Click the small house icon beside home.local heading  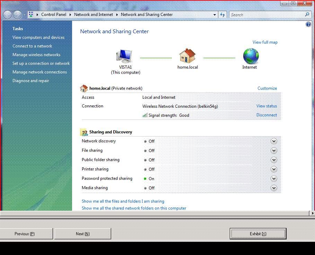(x=84, y=88)
